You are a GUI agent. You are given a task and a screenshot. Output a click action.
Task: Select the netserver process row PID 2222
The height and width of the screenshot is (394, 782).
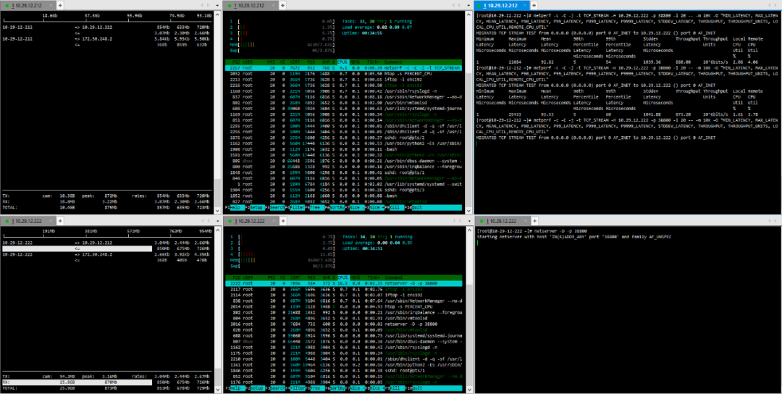[x=344, y=283]
